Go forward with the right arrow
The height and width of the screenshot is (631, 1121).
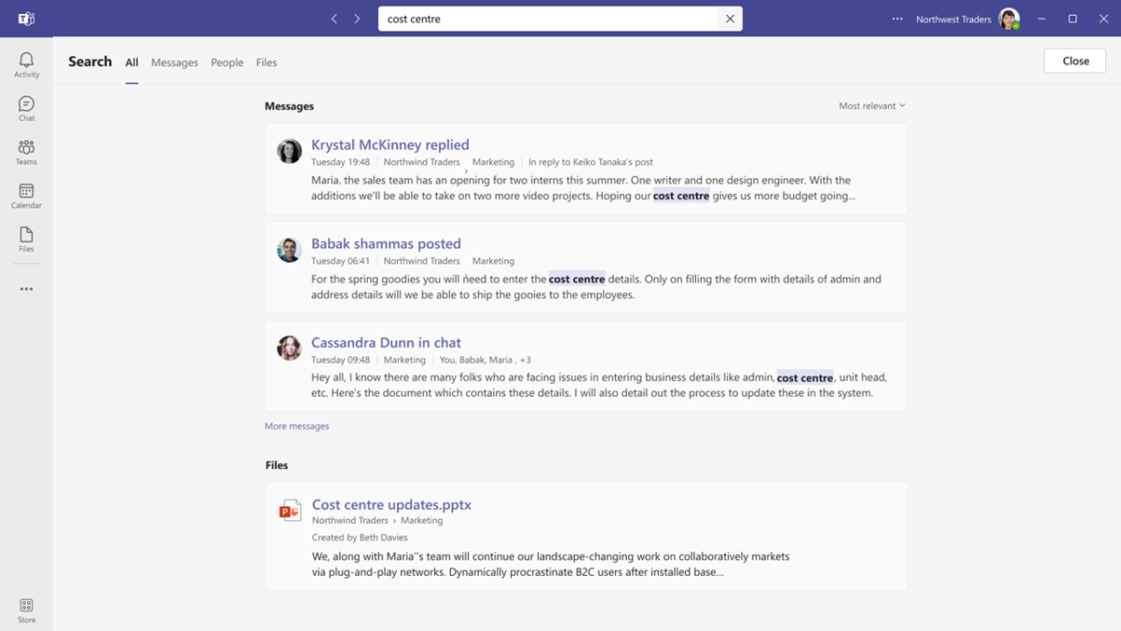tap(357, 19)
